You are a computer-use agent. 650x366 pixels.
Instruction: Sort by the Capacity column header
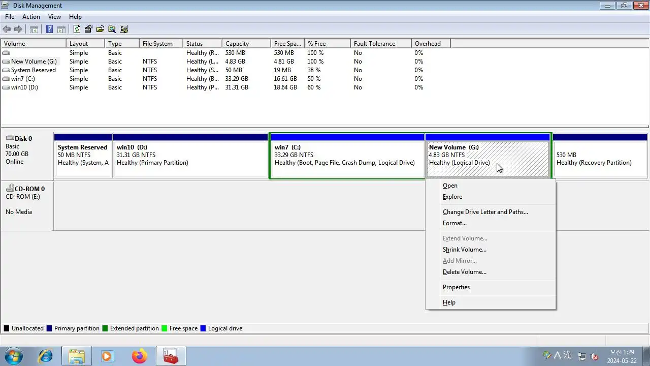click(x=246, y=44)
